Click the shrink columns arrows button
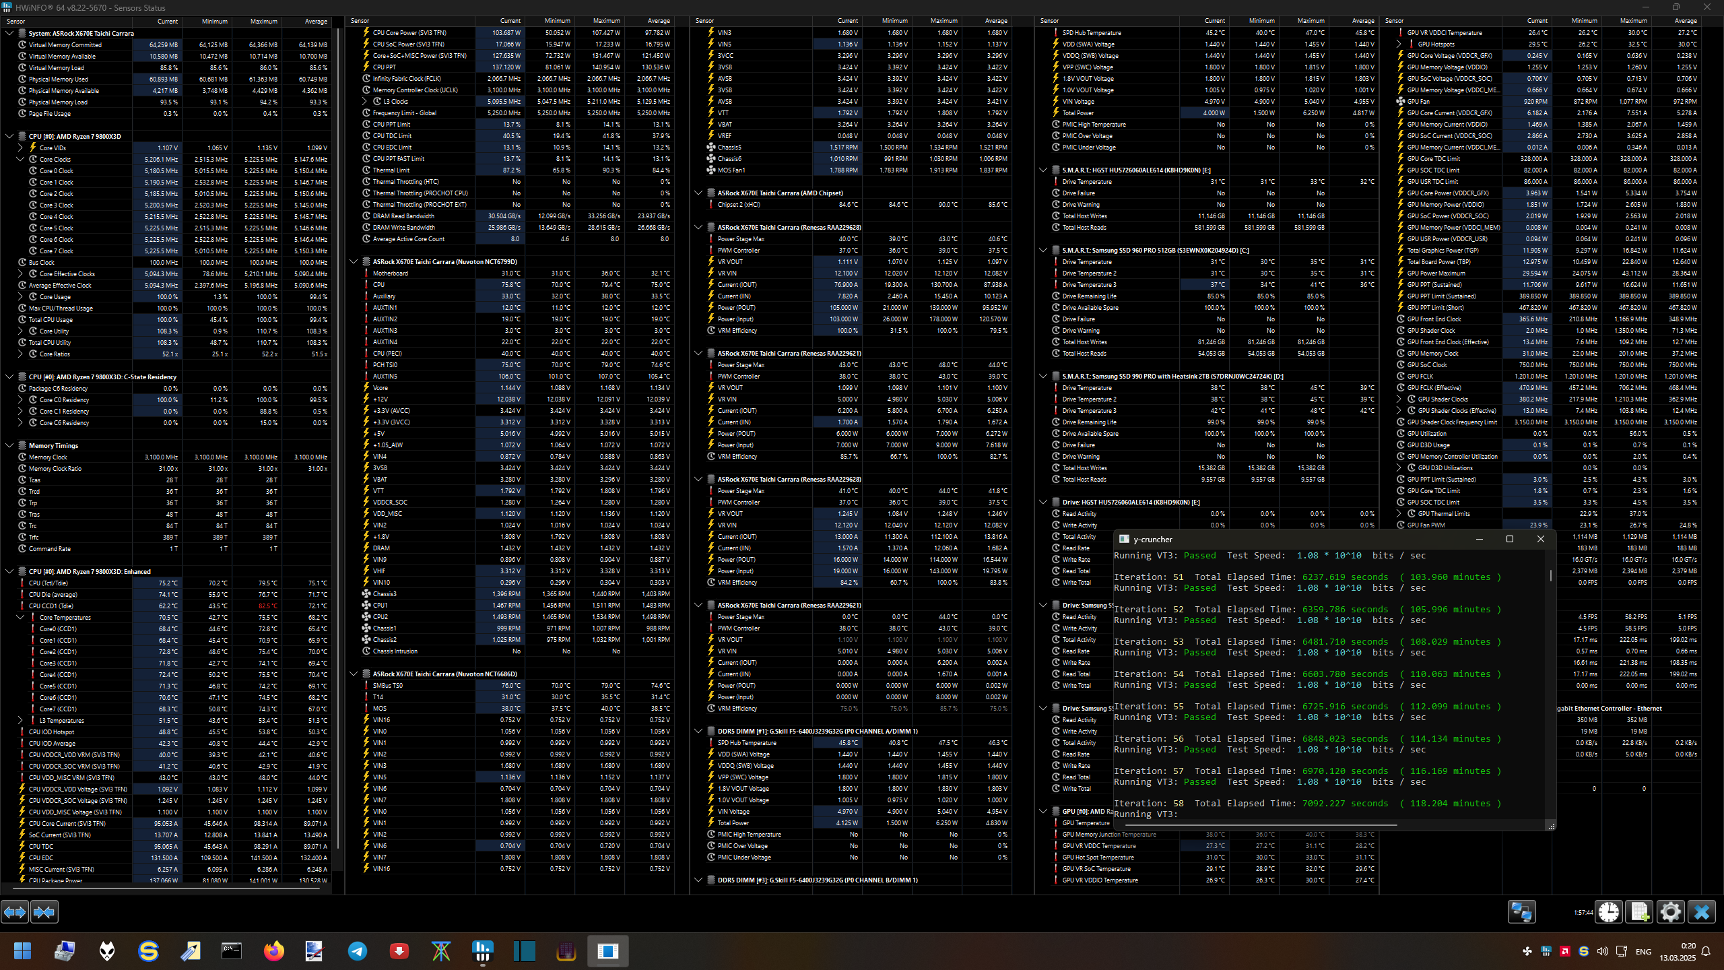1724x970 pixels. coord(44,912)
